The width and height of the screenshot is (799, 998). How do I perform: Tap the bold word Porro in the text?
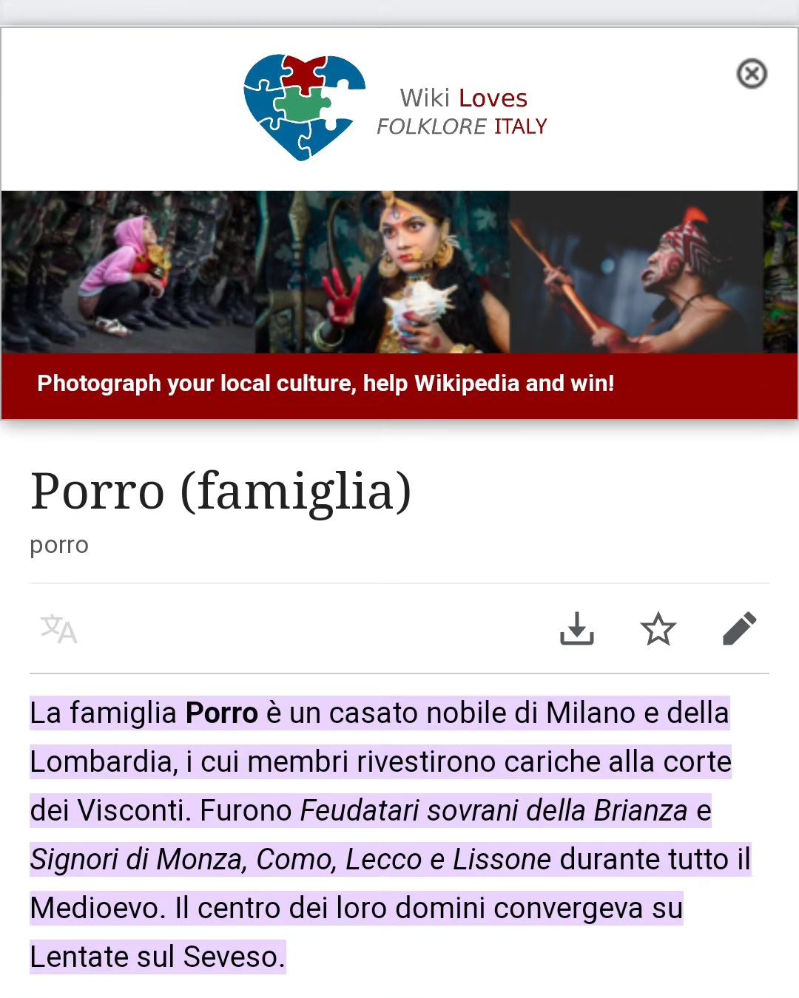pos(221,713)
